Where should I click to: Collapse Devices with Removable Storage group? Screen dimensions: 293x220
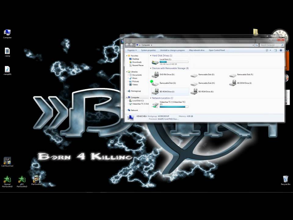coord(150,68)
